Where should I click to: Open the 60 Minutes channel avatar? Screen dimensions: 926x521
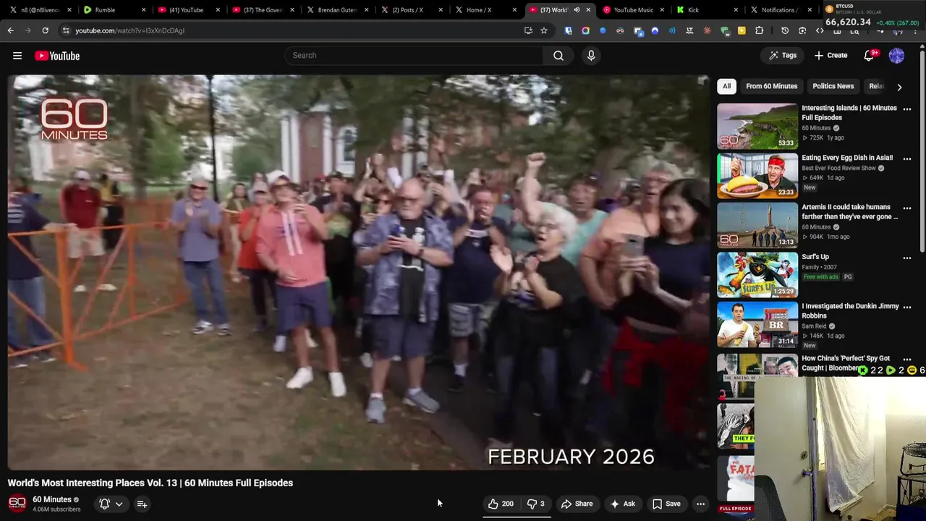(17, 504)
